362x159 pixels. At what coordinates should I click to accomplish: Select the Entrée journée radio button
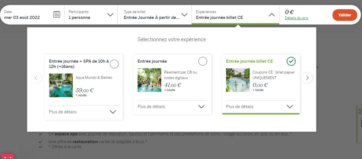click(x=202, y=61)
